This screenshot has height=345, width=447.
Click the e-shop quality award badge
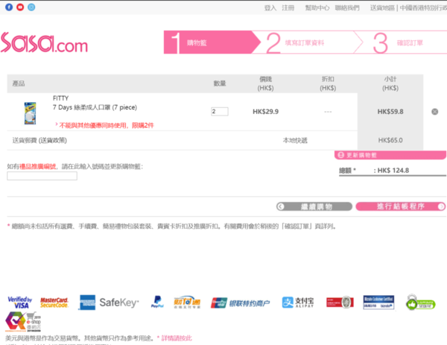pos(23,322)
